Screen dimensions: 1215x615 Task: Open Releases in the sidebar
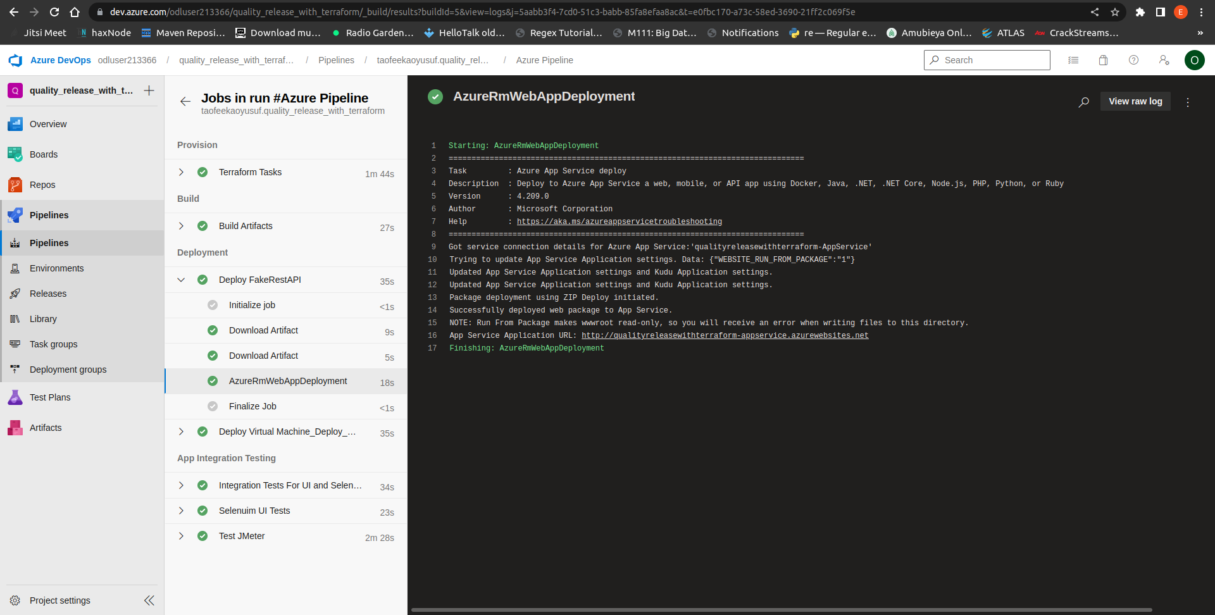pos(82,294)
